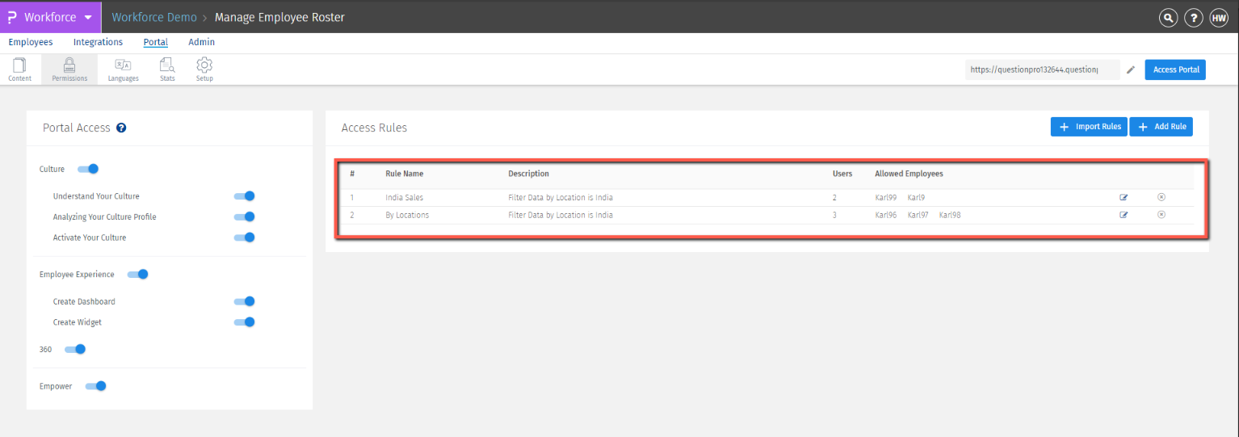This screenshot has height=437, width=1239.
Task: Click employee Karl98 in By Locations row
Action: coord(950,215)
